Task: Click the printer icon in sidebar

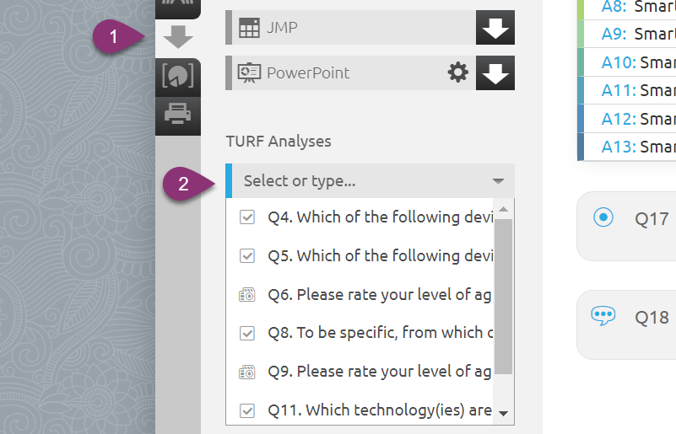Action: point(178,114)
